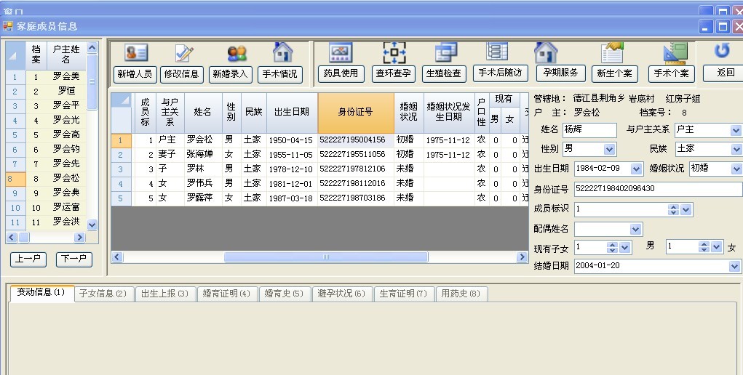
Task: Switch to the 子女信息 (2) tab
Action: point(103,294)
